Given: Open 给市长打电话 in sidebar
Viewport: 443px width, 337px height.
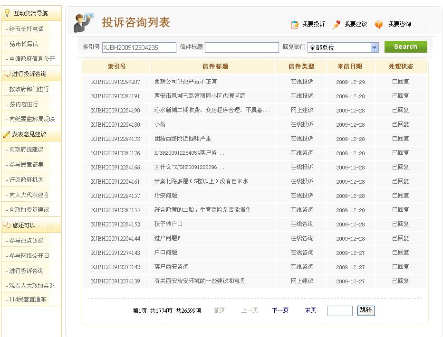Looking at the screenshot, I should click(26, 29).
